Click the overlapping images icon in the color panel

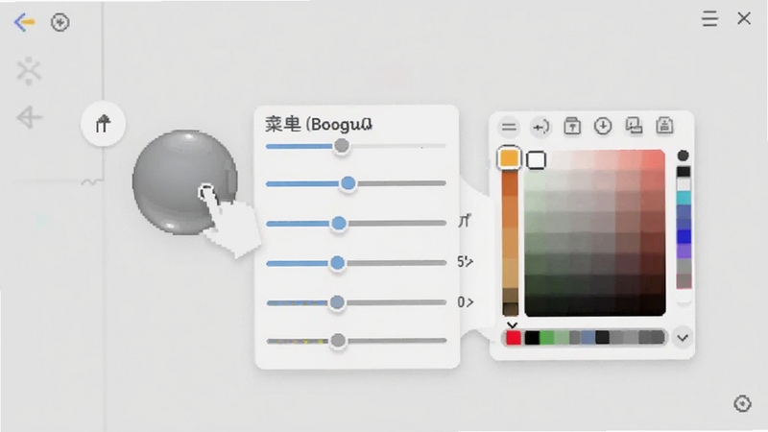(x=634, y=126)
